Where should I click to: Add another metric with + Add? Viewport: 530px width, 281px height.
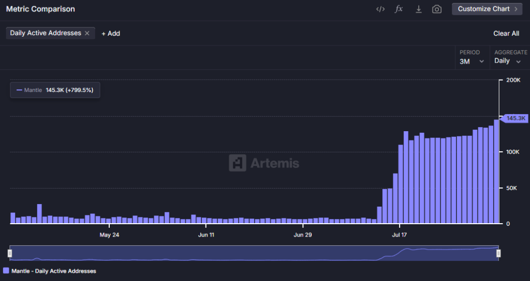[x=111, y=34]
